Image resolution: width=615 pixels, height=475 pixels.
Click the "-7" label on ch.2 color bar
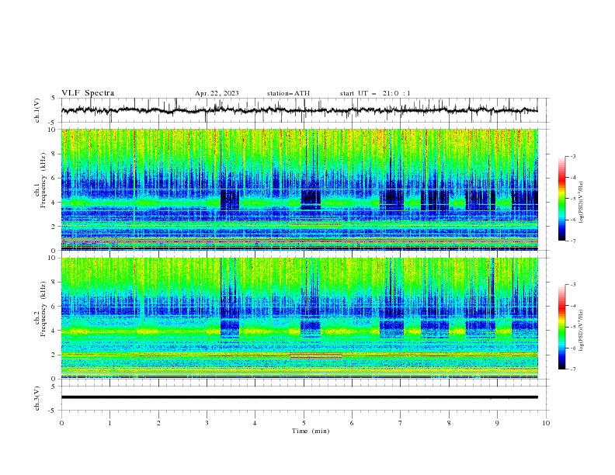click(572, 369)
